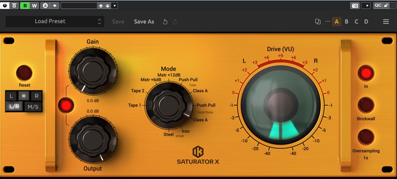Click the undo arrow icon
Screen dimensions: 397x179
tap(165, 22)
